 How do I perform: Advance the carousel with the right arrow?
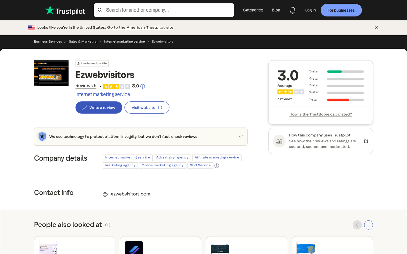pos(368,225)
